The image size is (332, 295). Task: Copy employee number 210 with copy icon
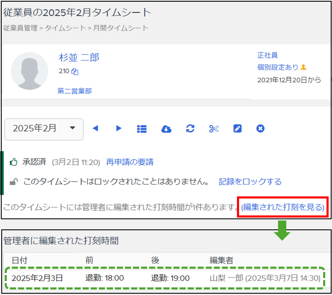pos(75,72)
